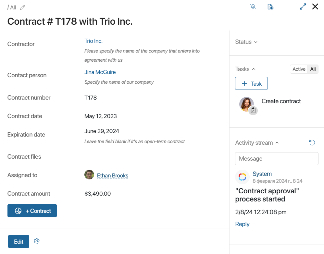This screenshot has width=324, height=254.
Task: Switch task filter to All
Action: pyautogui.click(x=313, y=69)
